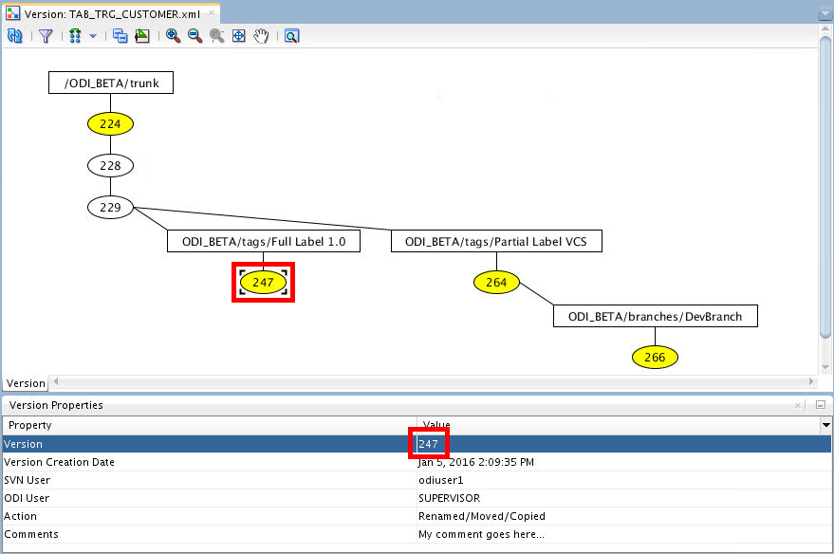
Task: Open the tab list dropdown at top right
Action: [825, 14]
